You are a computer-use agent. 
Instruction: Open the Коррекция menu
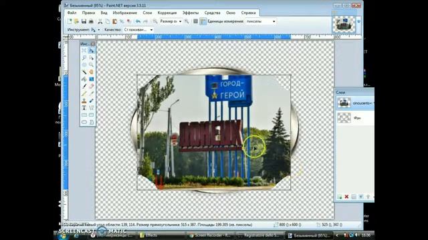pos(167,13)
